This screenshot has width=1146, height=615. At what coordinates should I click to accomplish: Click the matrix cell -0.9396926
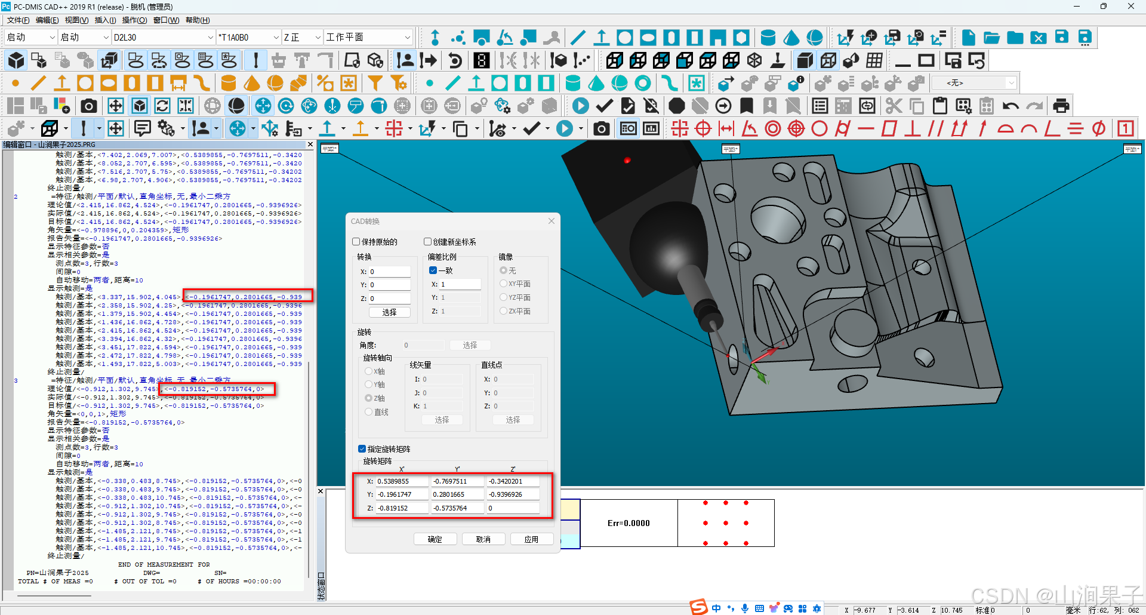coord(512,494)
